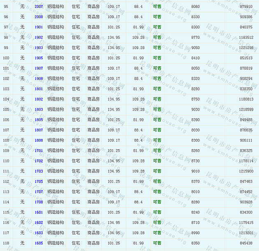
Task: Click room 1701 link
Action: tap(39, 151)
